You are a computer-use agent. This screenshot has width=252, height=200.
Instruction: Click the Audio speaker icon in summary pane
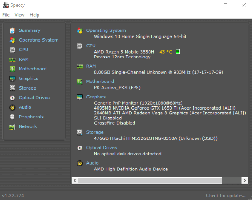click(80, 163)
